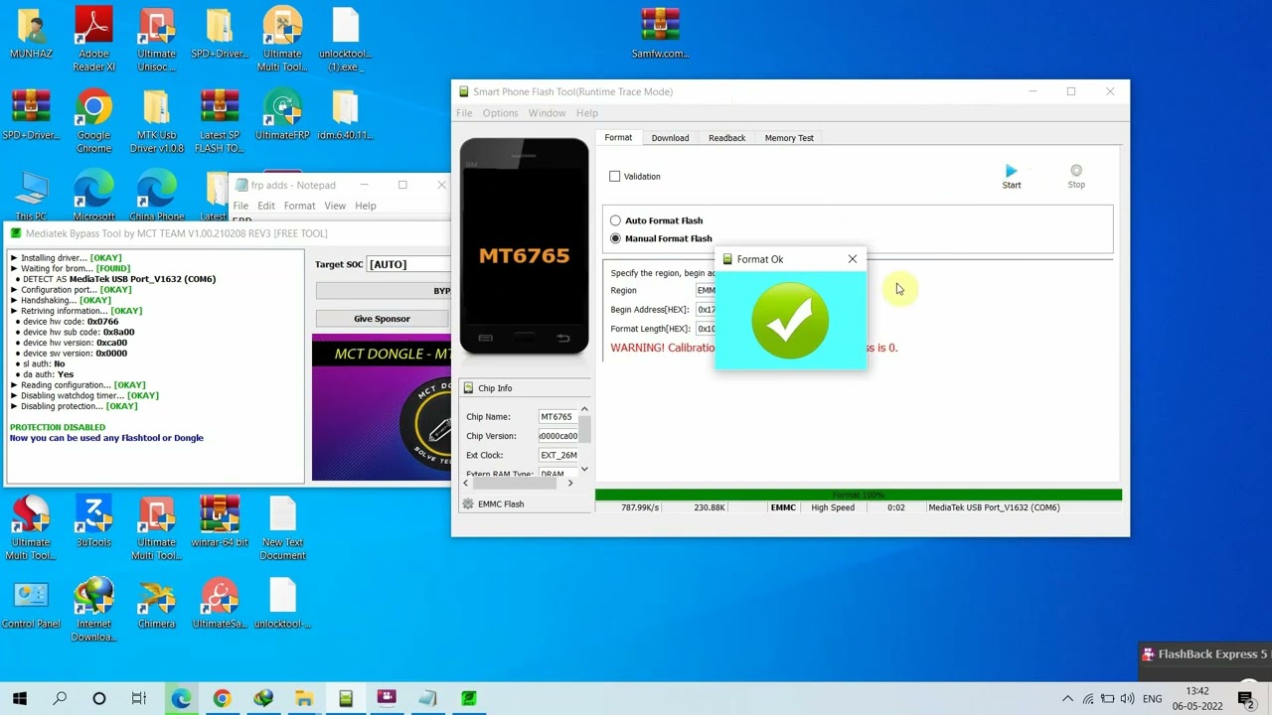Click the Chip Info panel icon
1272x715 pixels.
tap(468, 388)
